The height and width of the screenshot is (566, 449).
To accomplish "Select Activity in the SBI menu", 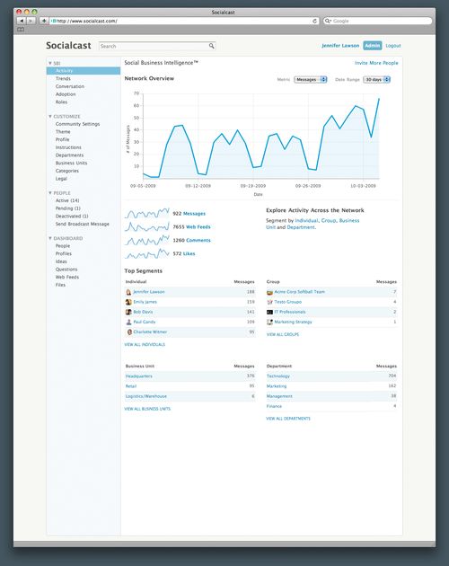I will click(x=83, y=71).
